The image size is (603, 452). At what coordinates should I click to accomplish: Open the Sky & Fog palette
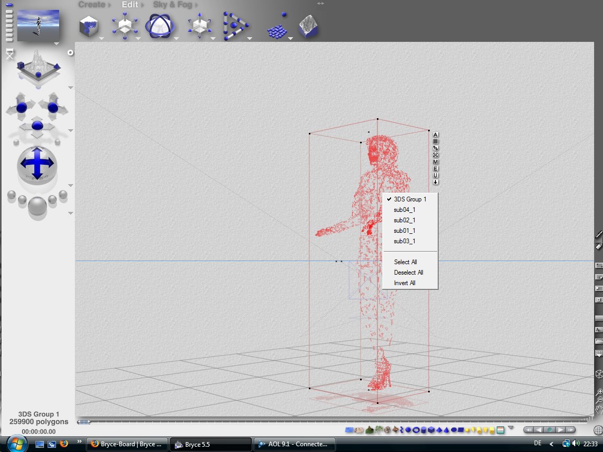172,5
